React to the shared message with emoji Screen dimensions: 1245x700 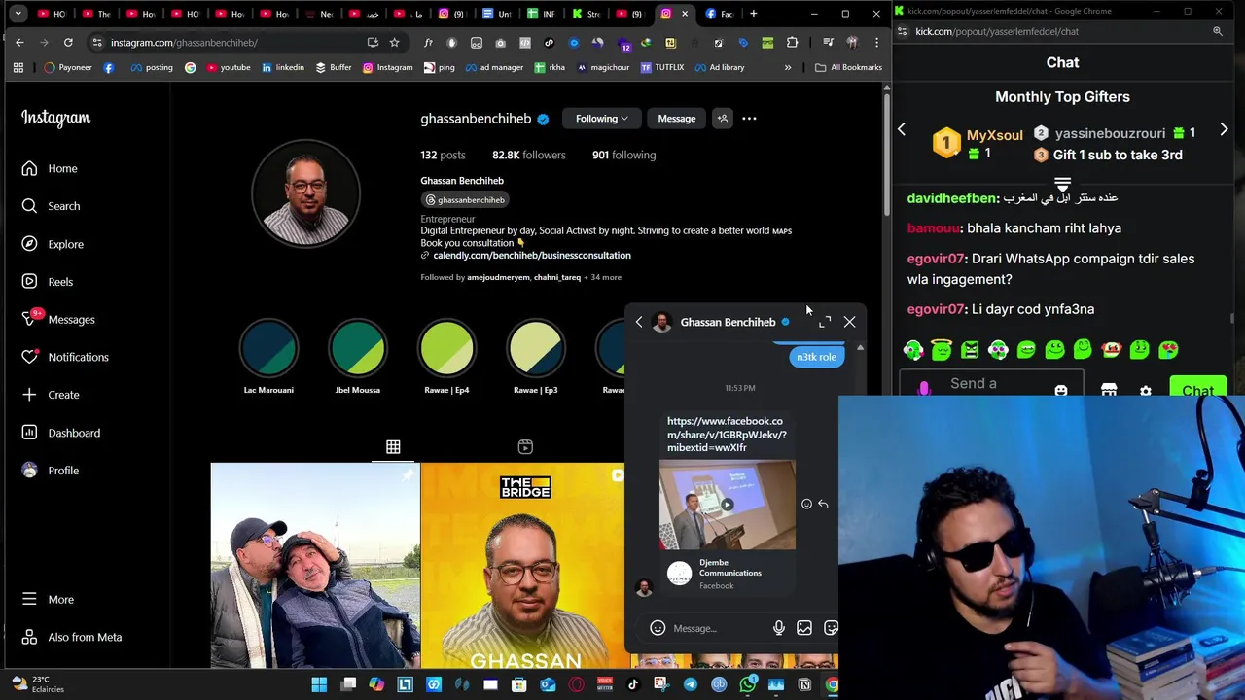tap(806, 504)
